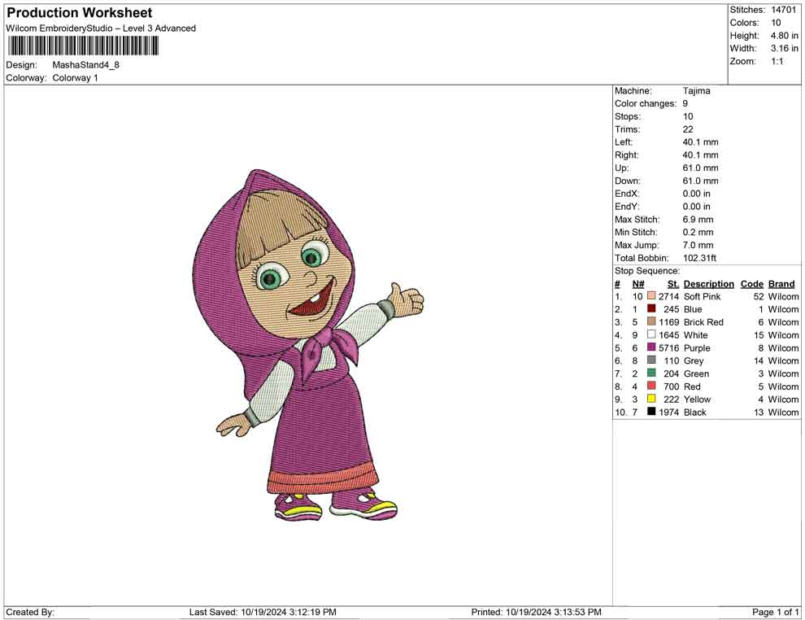The height and width of the screenshot is (620, 805).
Task: Click the N# column header
Action: (x=638, y=284)
